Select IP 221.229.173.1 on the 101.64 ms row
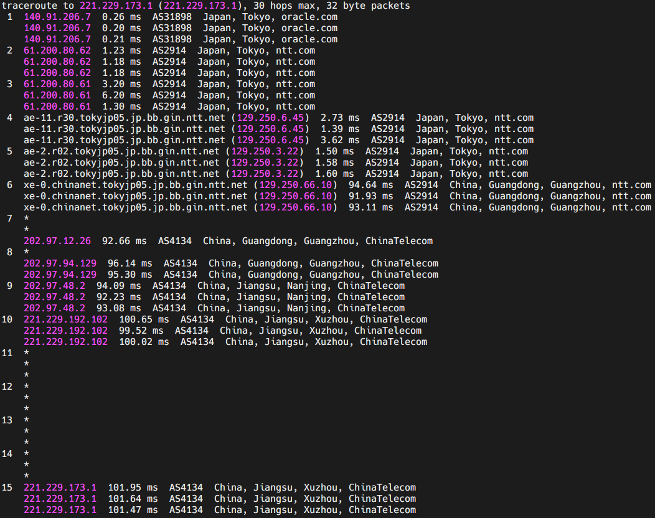 point(60,499)
